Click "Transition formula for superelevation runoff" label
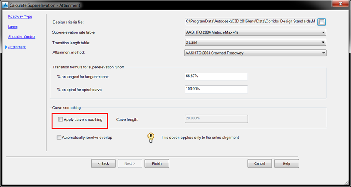The image size is (351, 187). tap(88, 67)
